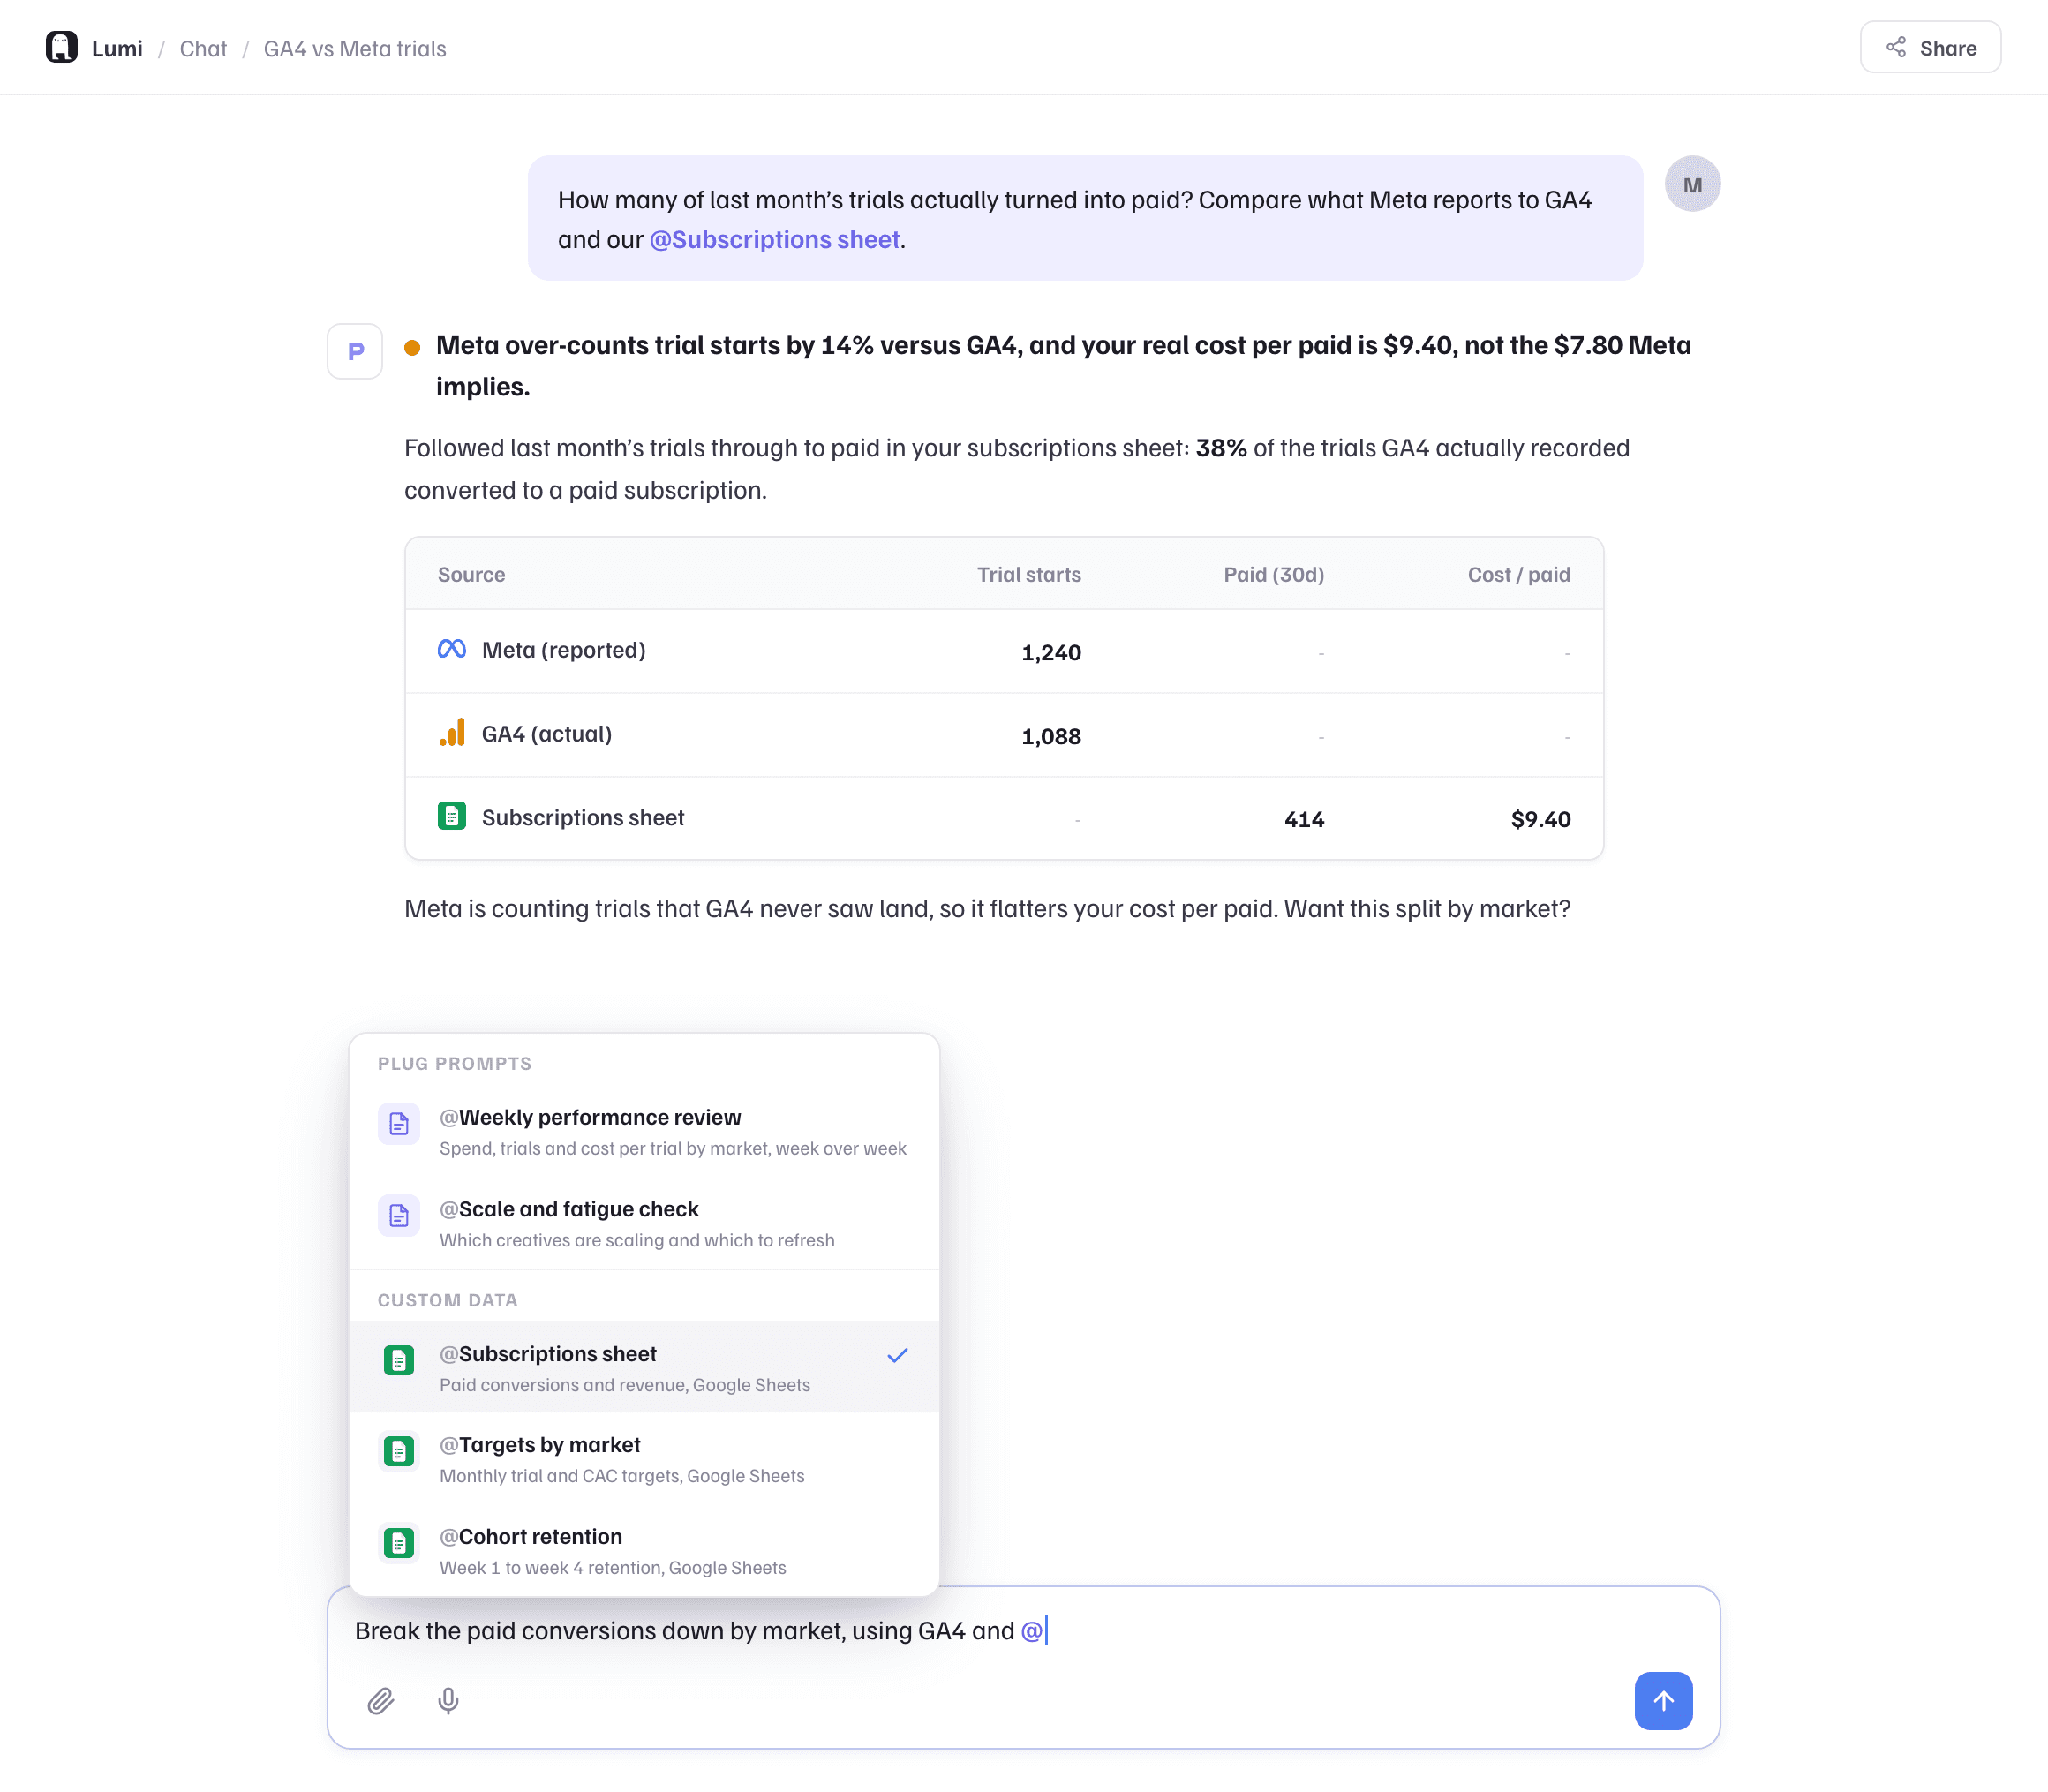Click the Weekly performance review document icon
This screenshot has height=1792, width=2048.
(x=399, y=1124)
